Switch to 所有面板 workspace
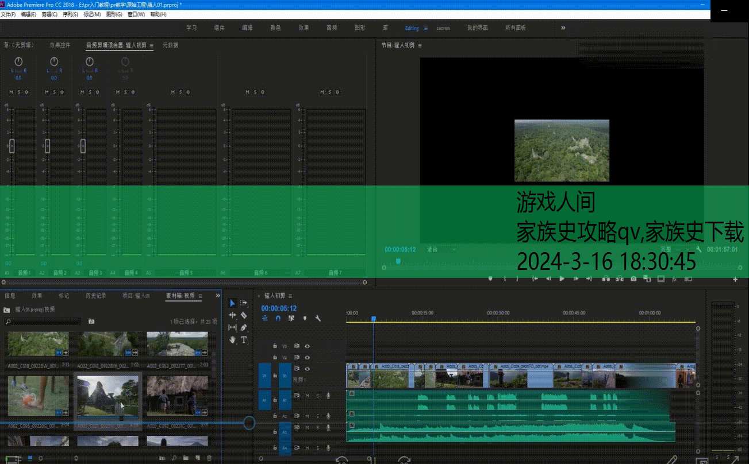Viewport: 749px width, 464px height. click(515, 28)
